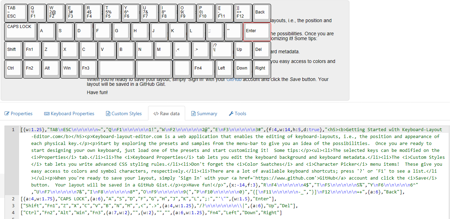The height and width of the screenshot is (219, 450).
Task: Select the period/greater-than key
Action: point(201,51)
